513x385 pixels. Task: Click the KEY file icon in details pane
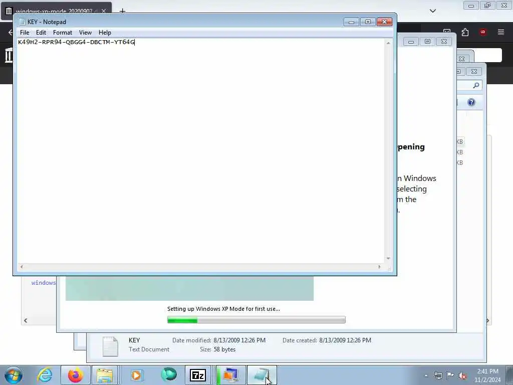tap(110, 346)
